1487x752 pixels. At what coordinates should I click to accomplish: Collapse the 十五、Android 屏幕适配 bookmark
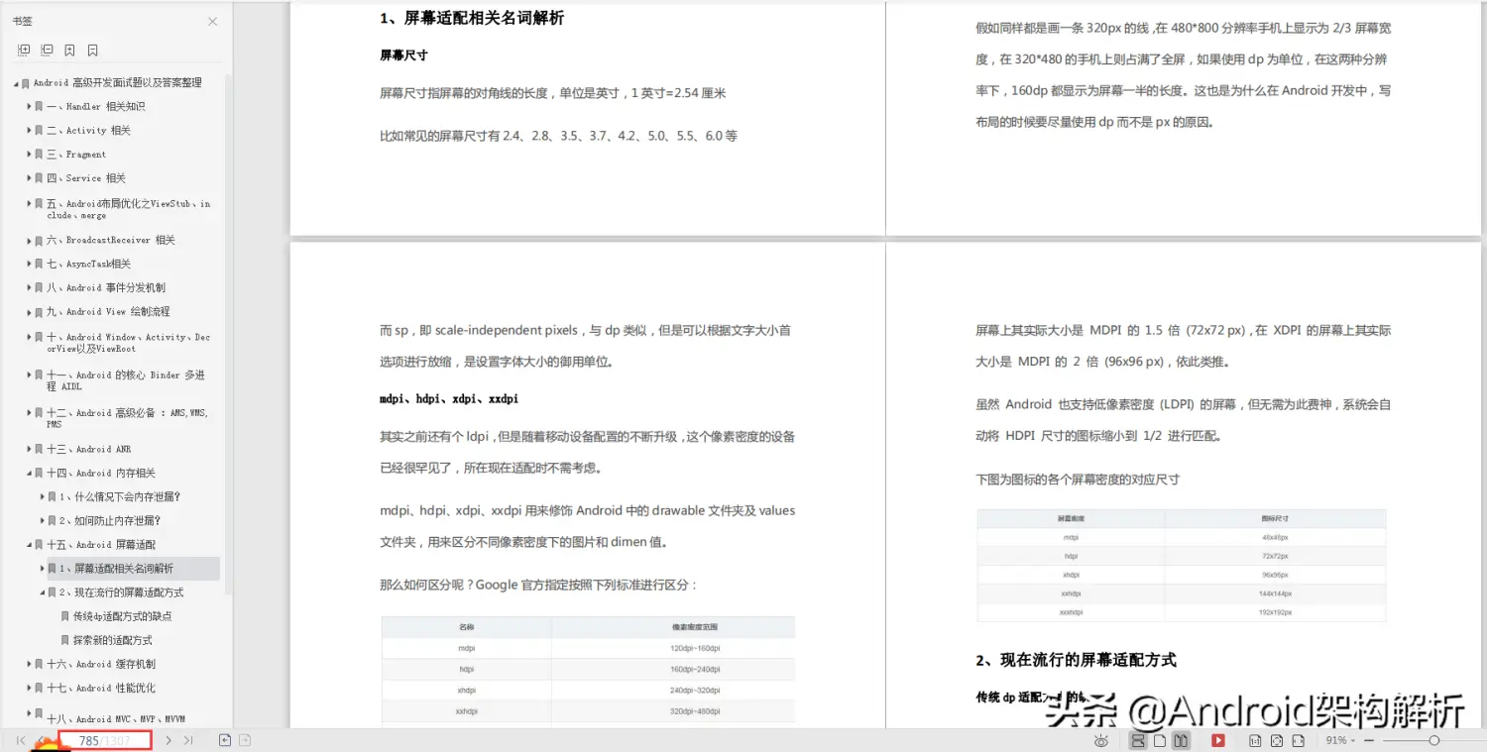click(x=30, y=544)
